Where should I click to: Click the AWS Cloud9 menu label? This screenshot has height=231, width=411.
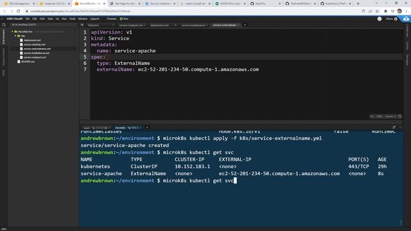(15, 19)
